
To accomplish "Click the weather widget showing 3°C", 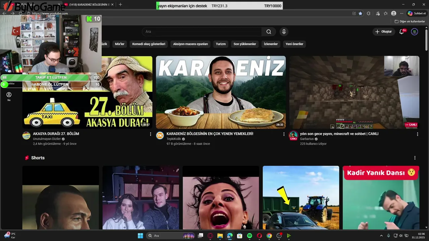I will 10,236.
